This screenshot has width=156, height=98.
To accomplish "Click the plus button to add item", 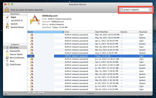I will (x=29, y=93).
